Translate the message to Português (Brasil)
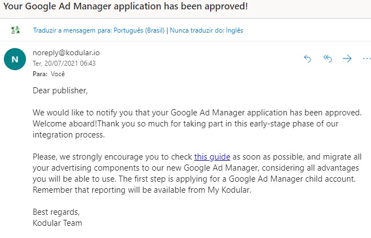 point(100,30)
